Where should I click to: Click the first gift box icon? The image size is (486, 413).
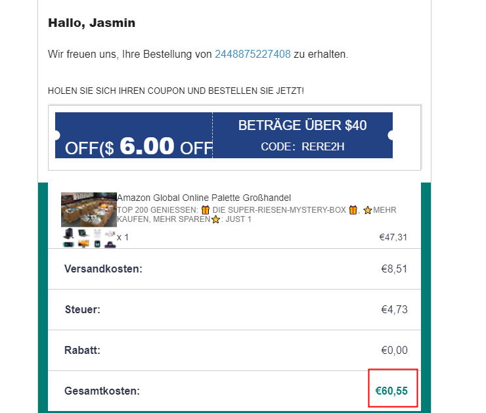(x=206, y=210)
